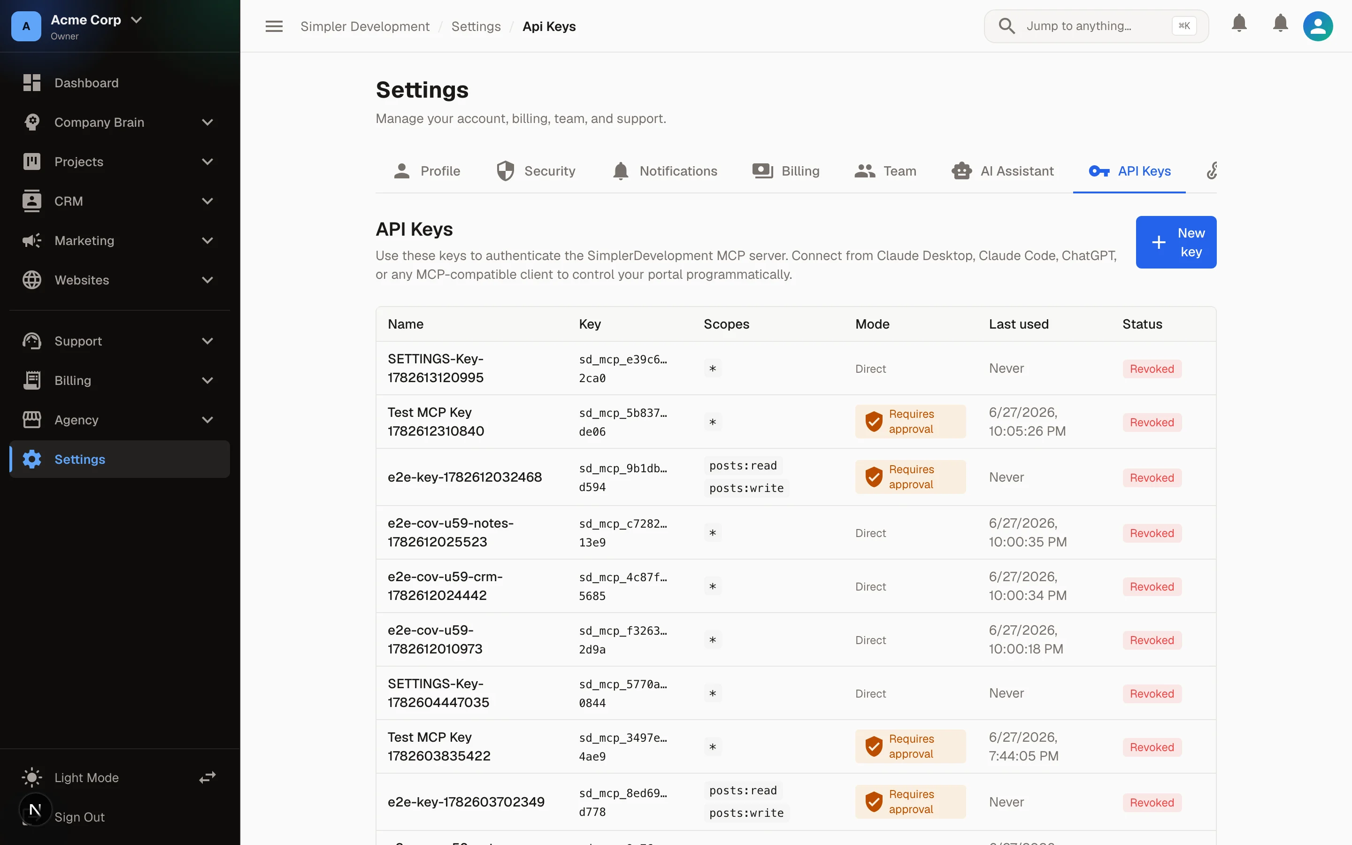Create a New key

click(1176, 242)
